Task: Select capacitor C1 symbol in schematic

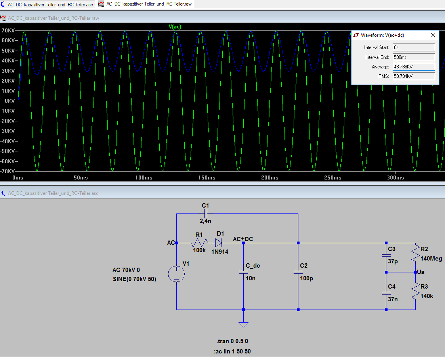Action: tap(206, 214)
